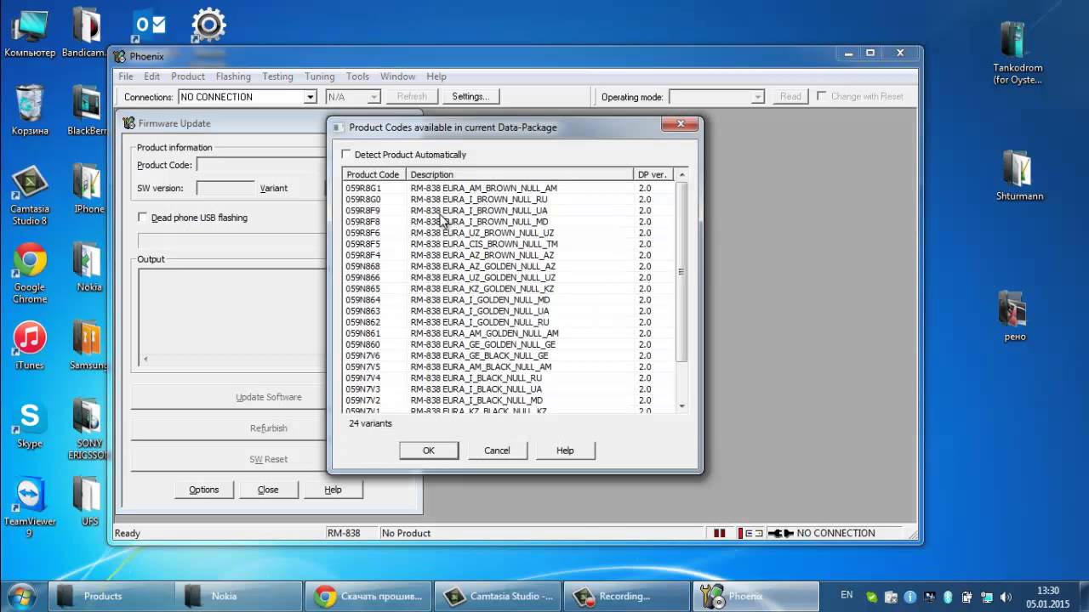Click the blue info tray icon
Viewport: 1089px width, 612px height.
click(910, 597)
